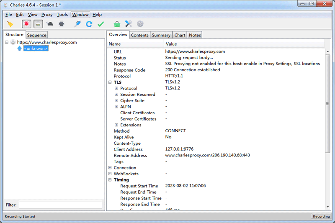Click the green checkmark Validate icon

coord(100,24)
